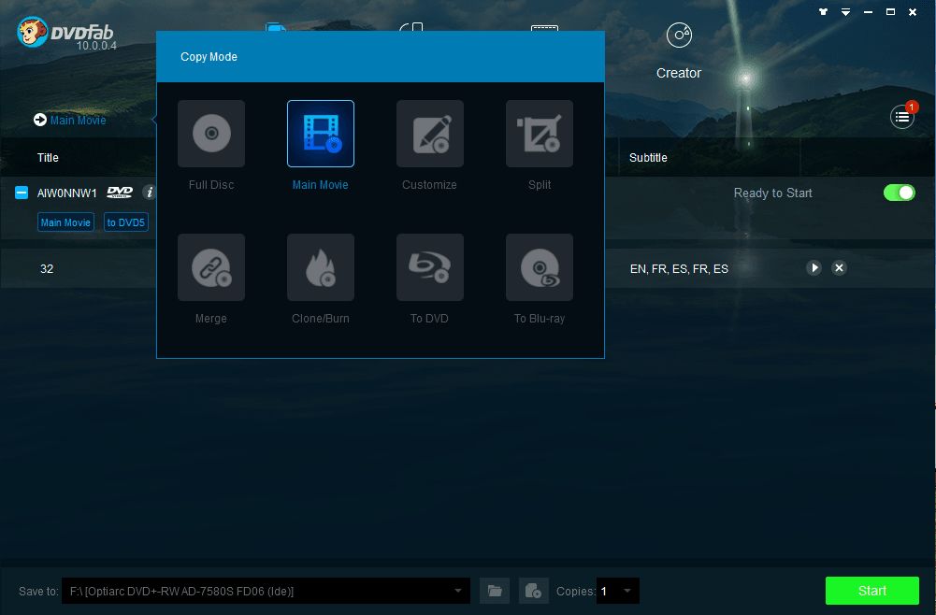Image resolution: width=936 pixels, height=615 pixels.
Task: Select the Full Disc copy mode
Action: point(210,134)
